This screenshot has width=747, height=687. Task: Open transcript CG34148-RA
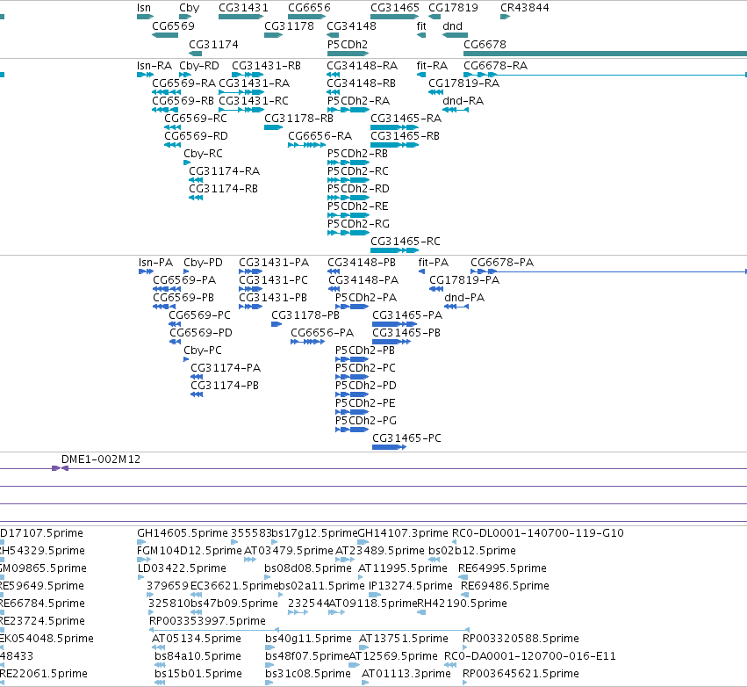coord(362,65)
